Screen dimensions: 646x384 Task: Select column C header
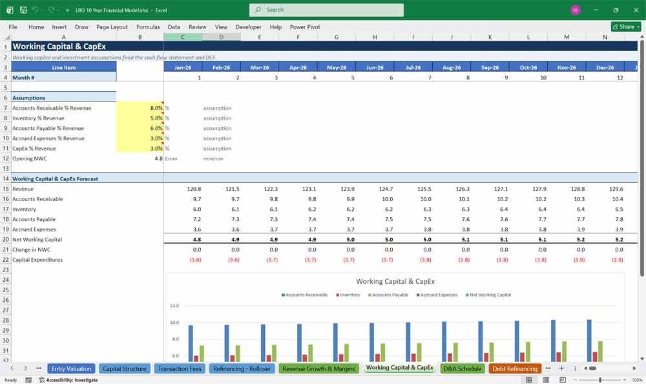click(183, 37)
